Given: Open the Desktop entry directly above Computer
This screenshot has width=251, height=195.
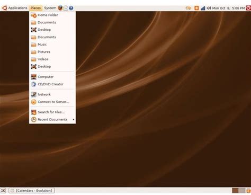Looking at the screenshot, I should click(52, 67).
